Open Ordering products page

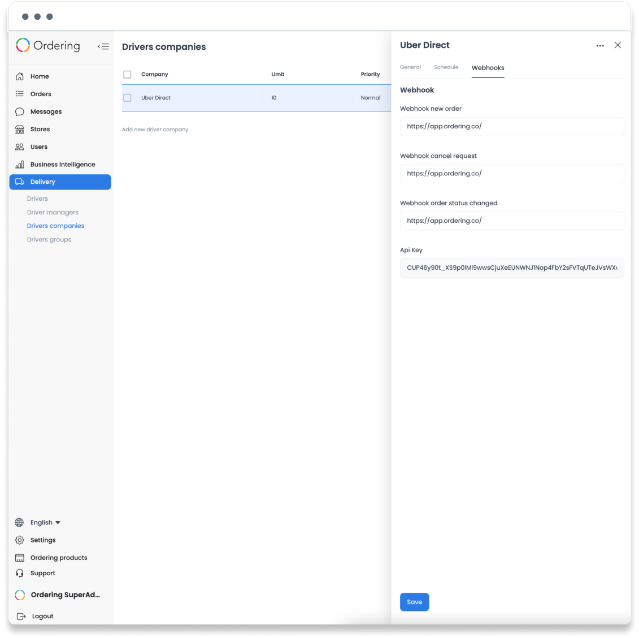point(60,558)
